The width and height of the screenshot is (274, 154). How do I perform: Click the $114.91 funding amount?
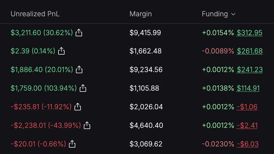coord(248,88)
